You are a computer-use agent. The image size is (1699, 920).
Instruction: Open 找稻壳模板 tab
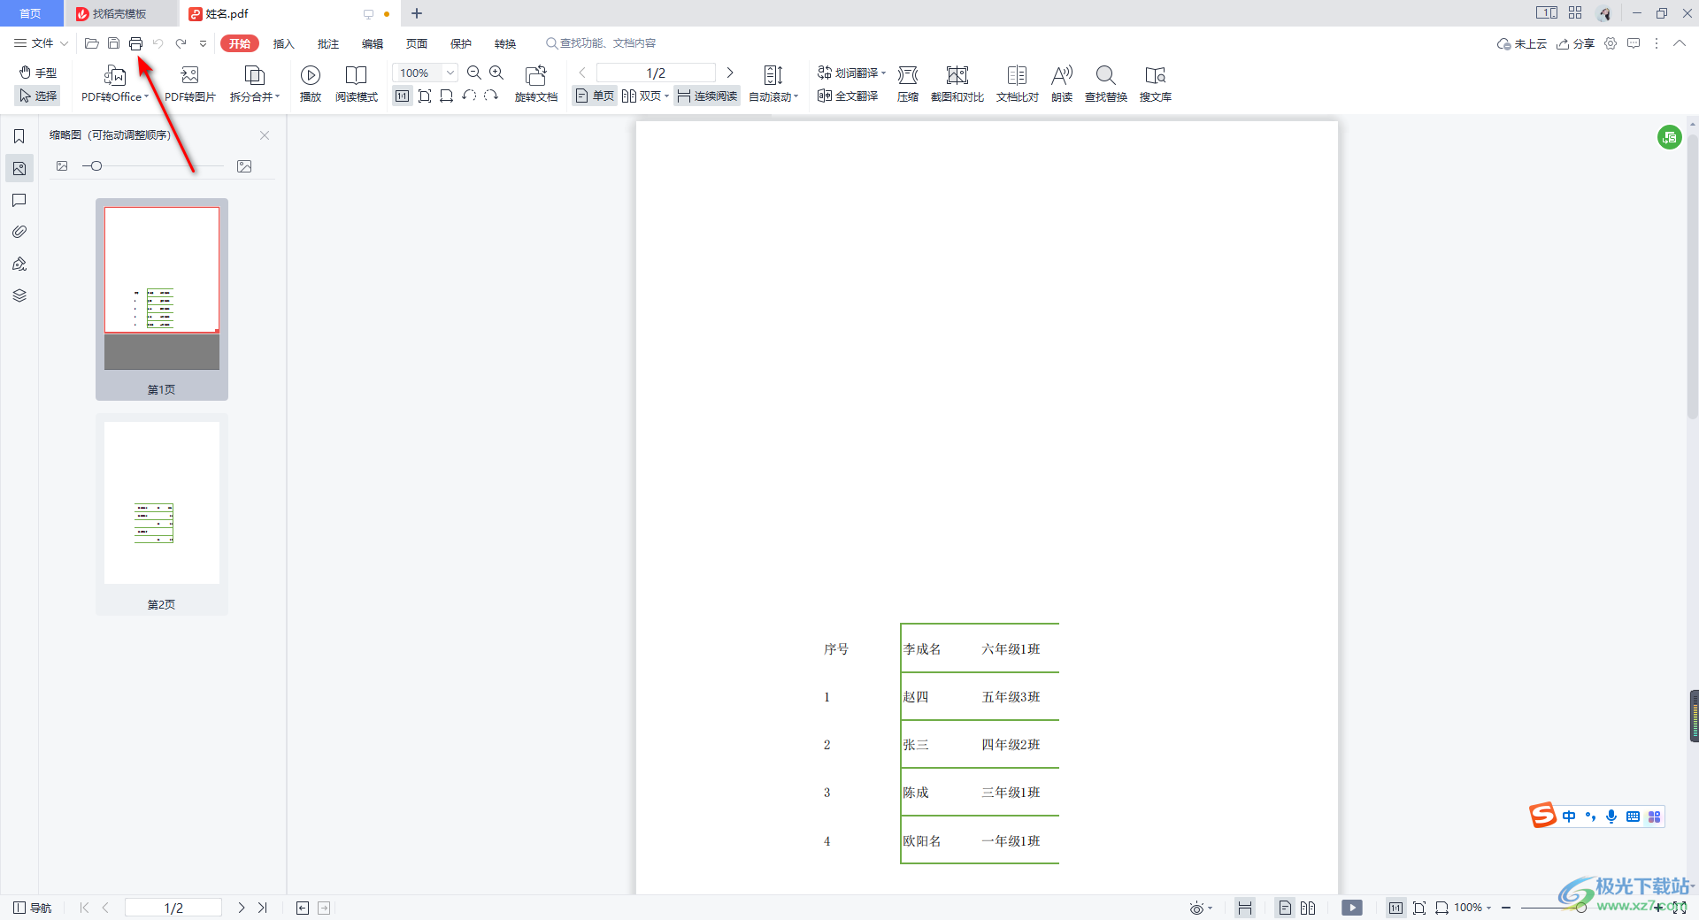tap(119, 13)
